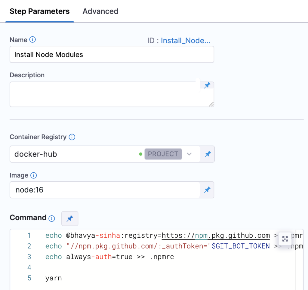Click the pin button next to Command
The image size is (308, 290).
(x=70, y=218)
